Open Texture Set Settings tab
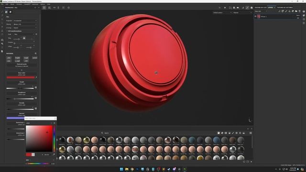 click(285, 8)
